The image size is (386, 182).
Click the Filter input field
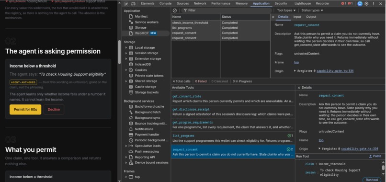[x=227, y=11]
